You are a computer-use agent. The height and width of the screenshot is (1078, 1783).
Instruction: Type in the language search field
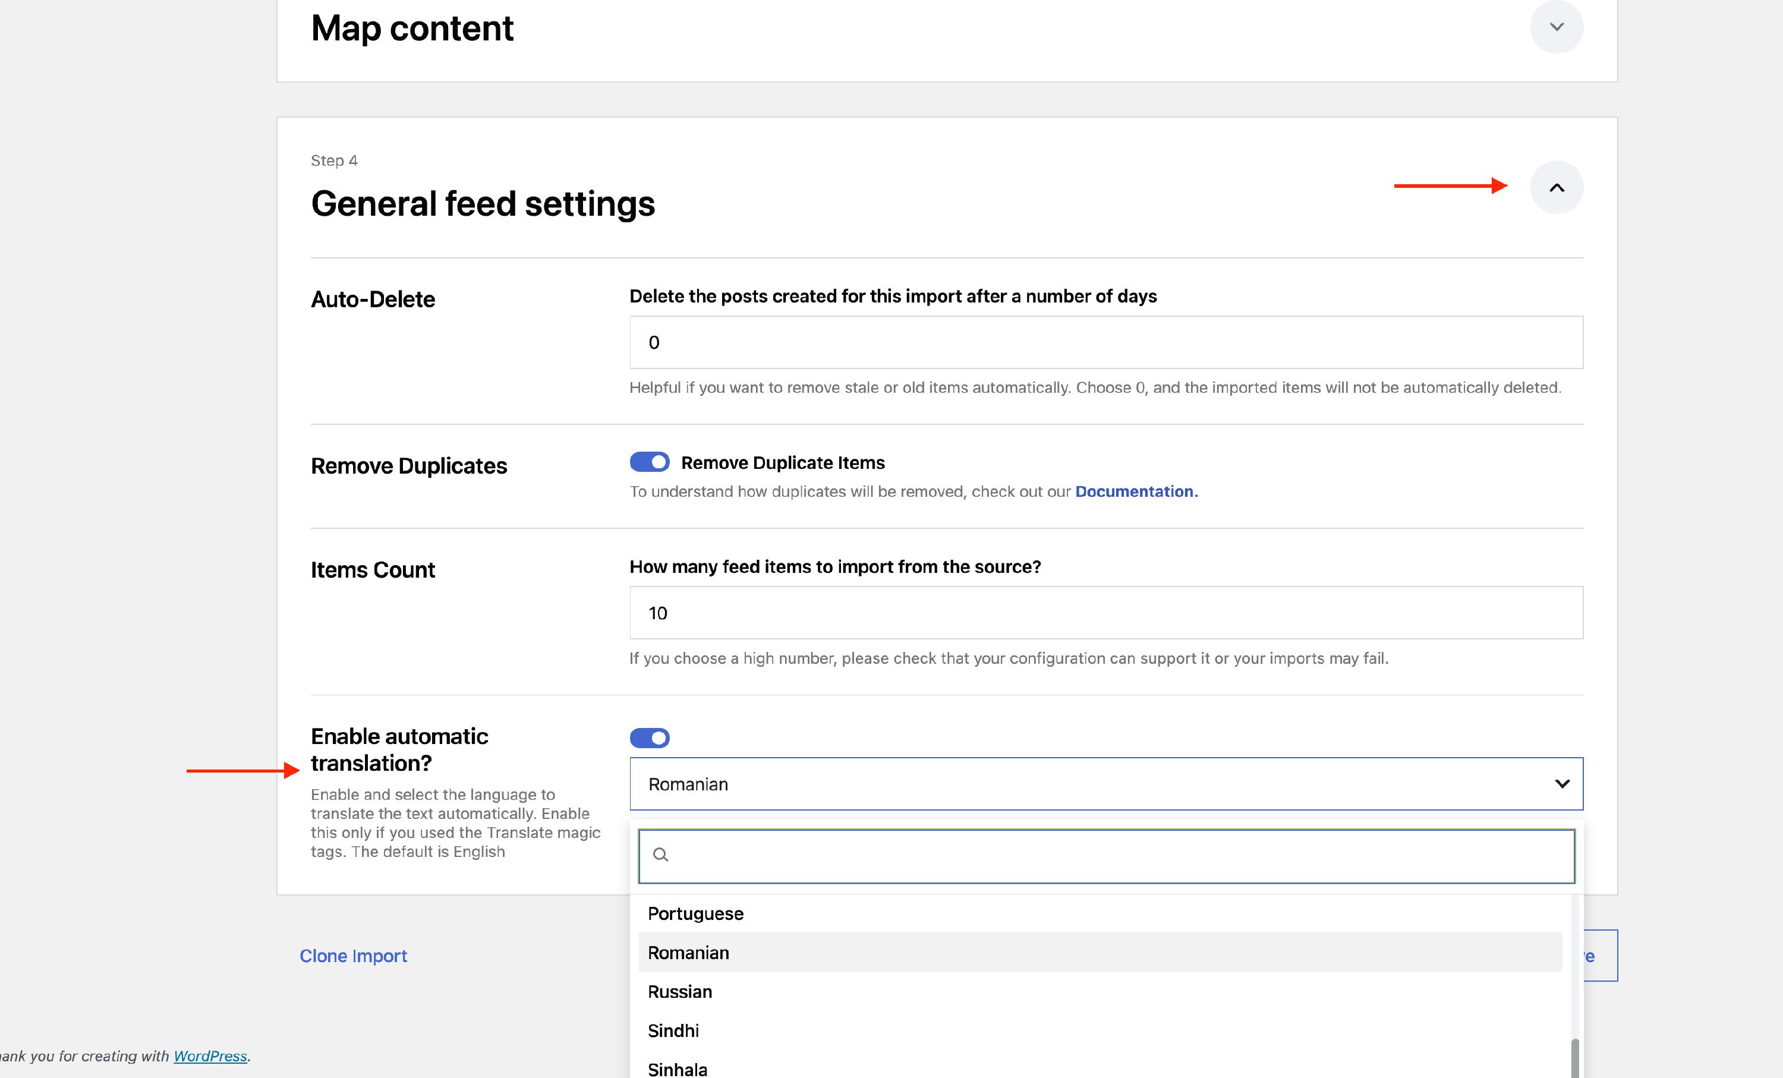[1114, 856]
